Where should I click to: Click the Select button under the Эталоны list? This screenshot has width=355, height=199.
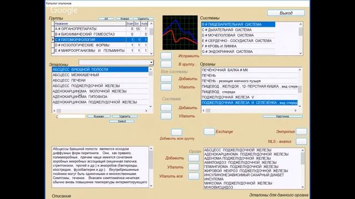coord(122,122)
